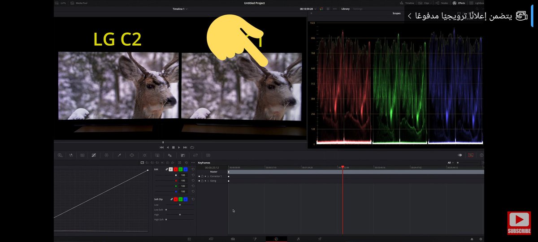The image size is (538, 242).
Task: Open Project Manager home icon
Action: click(x=473, y=239)
